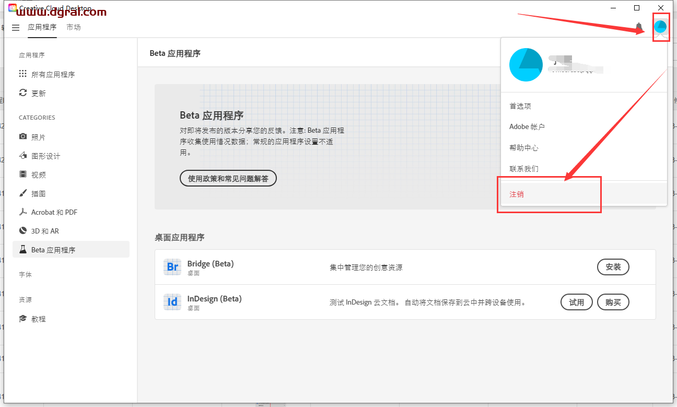
Task: Click the graduation cap icon for 教程
Action: pos(22,318)
